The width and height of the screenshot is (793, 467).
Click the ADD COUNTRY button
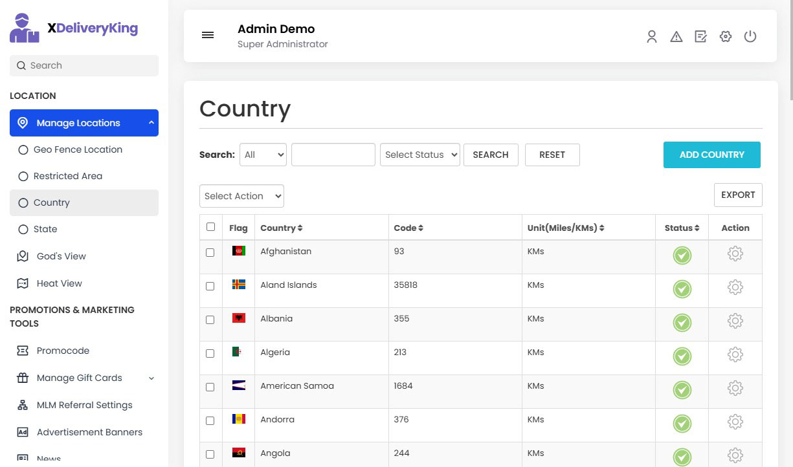point(711,155)
